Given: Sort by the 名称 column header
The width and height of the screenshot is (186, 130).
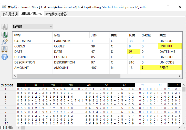Looking at the screenshot, I should [x=17, y=35].
